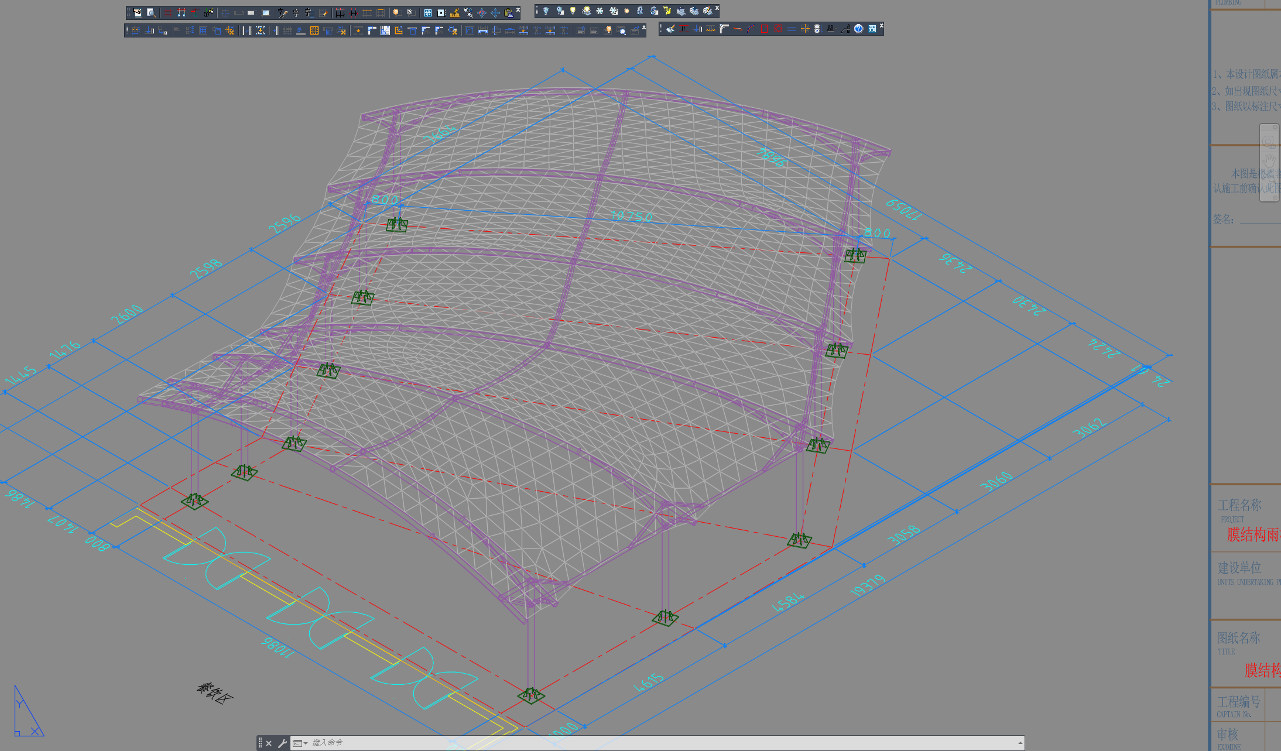This screenshot has height=751, width=1281.
Task: Click the navigation bar pan hand icon
Action: (x=1269, y=160)
